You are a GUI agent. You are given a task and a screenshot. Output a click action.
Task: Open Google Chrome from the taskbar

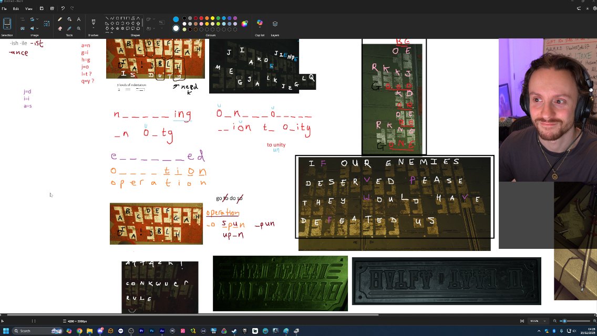79,331
